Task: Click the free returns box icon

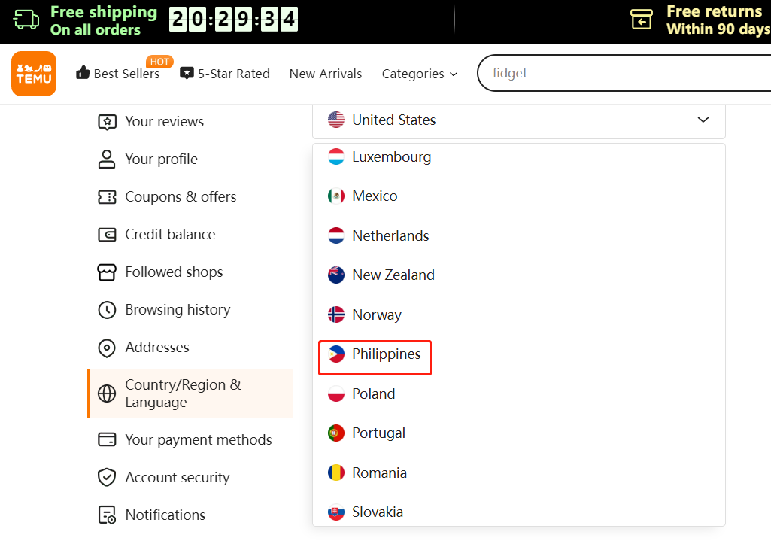Action: pos(642,20)
